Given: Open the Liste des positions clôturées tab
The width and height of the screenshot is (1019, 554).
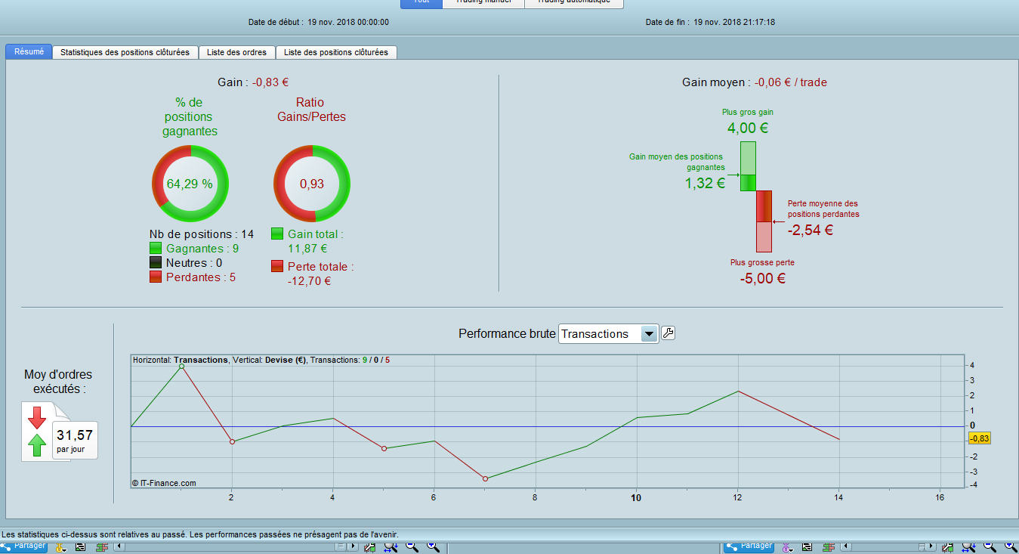Looking at the screenshot, I should [x=336, y=52].
